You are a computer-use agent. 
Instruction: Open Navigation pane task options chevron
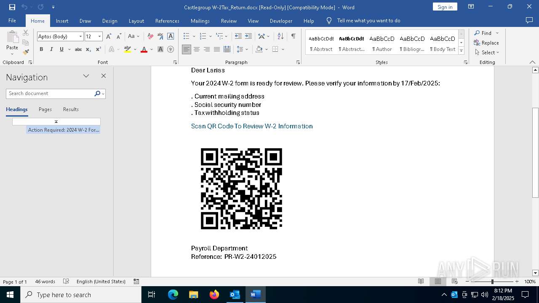tap(86, 76)
